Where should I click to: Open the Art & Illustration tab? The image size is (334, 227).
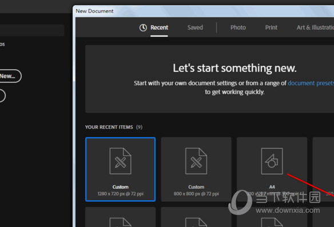coord(315,27)
